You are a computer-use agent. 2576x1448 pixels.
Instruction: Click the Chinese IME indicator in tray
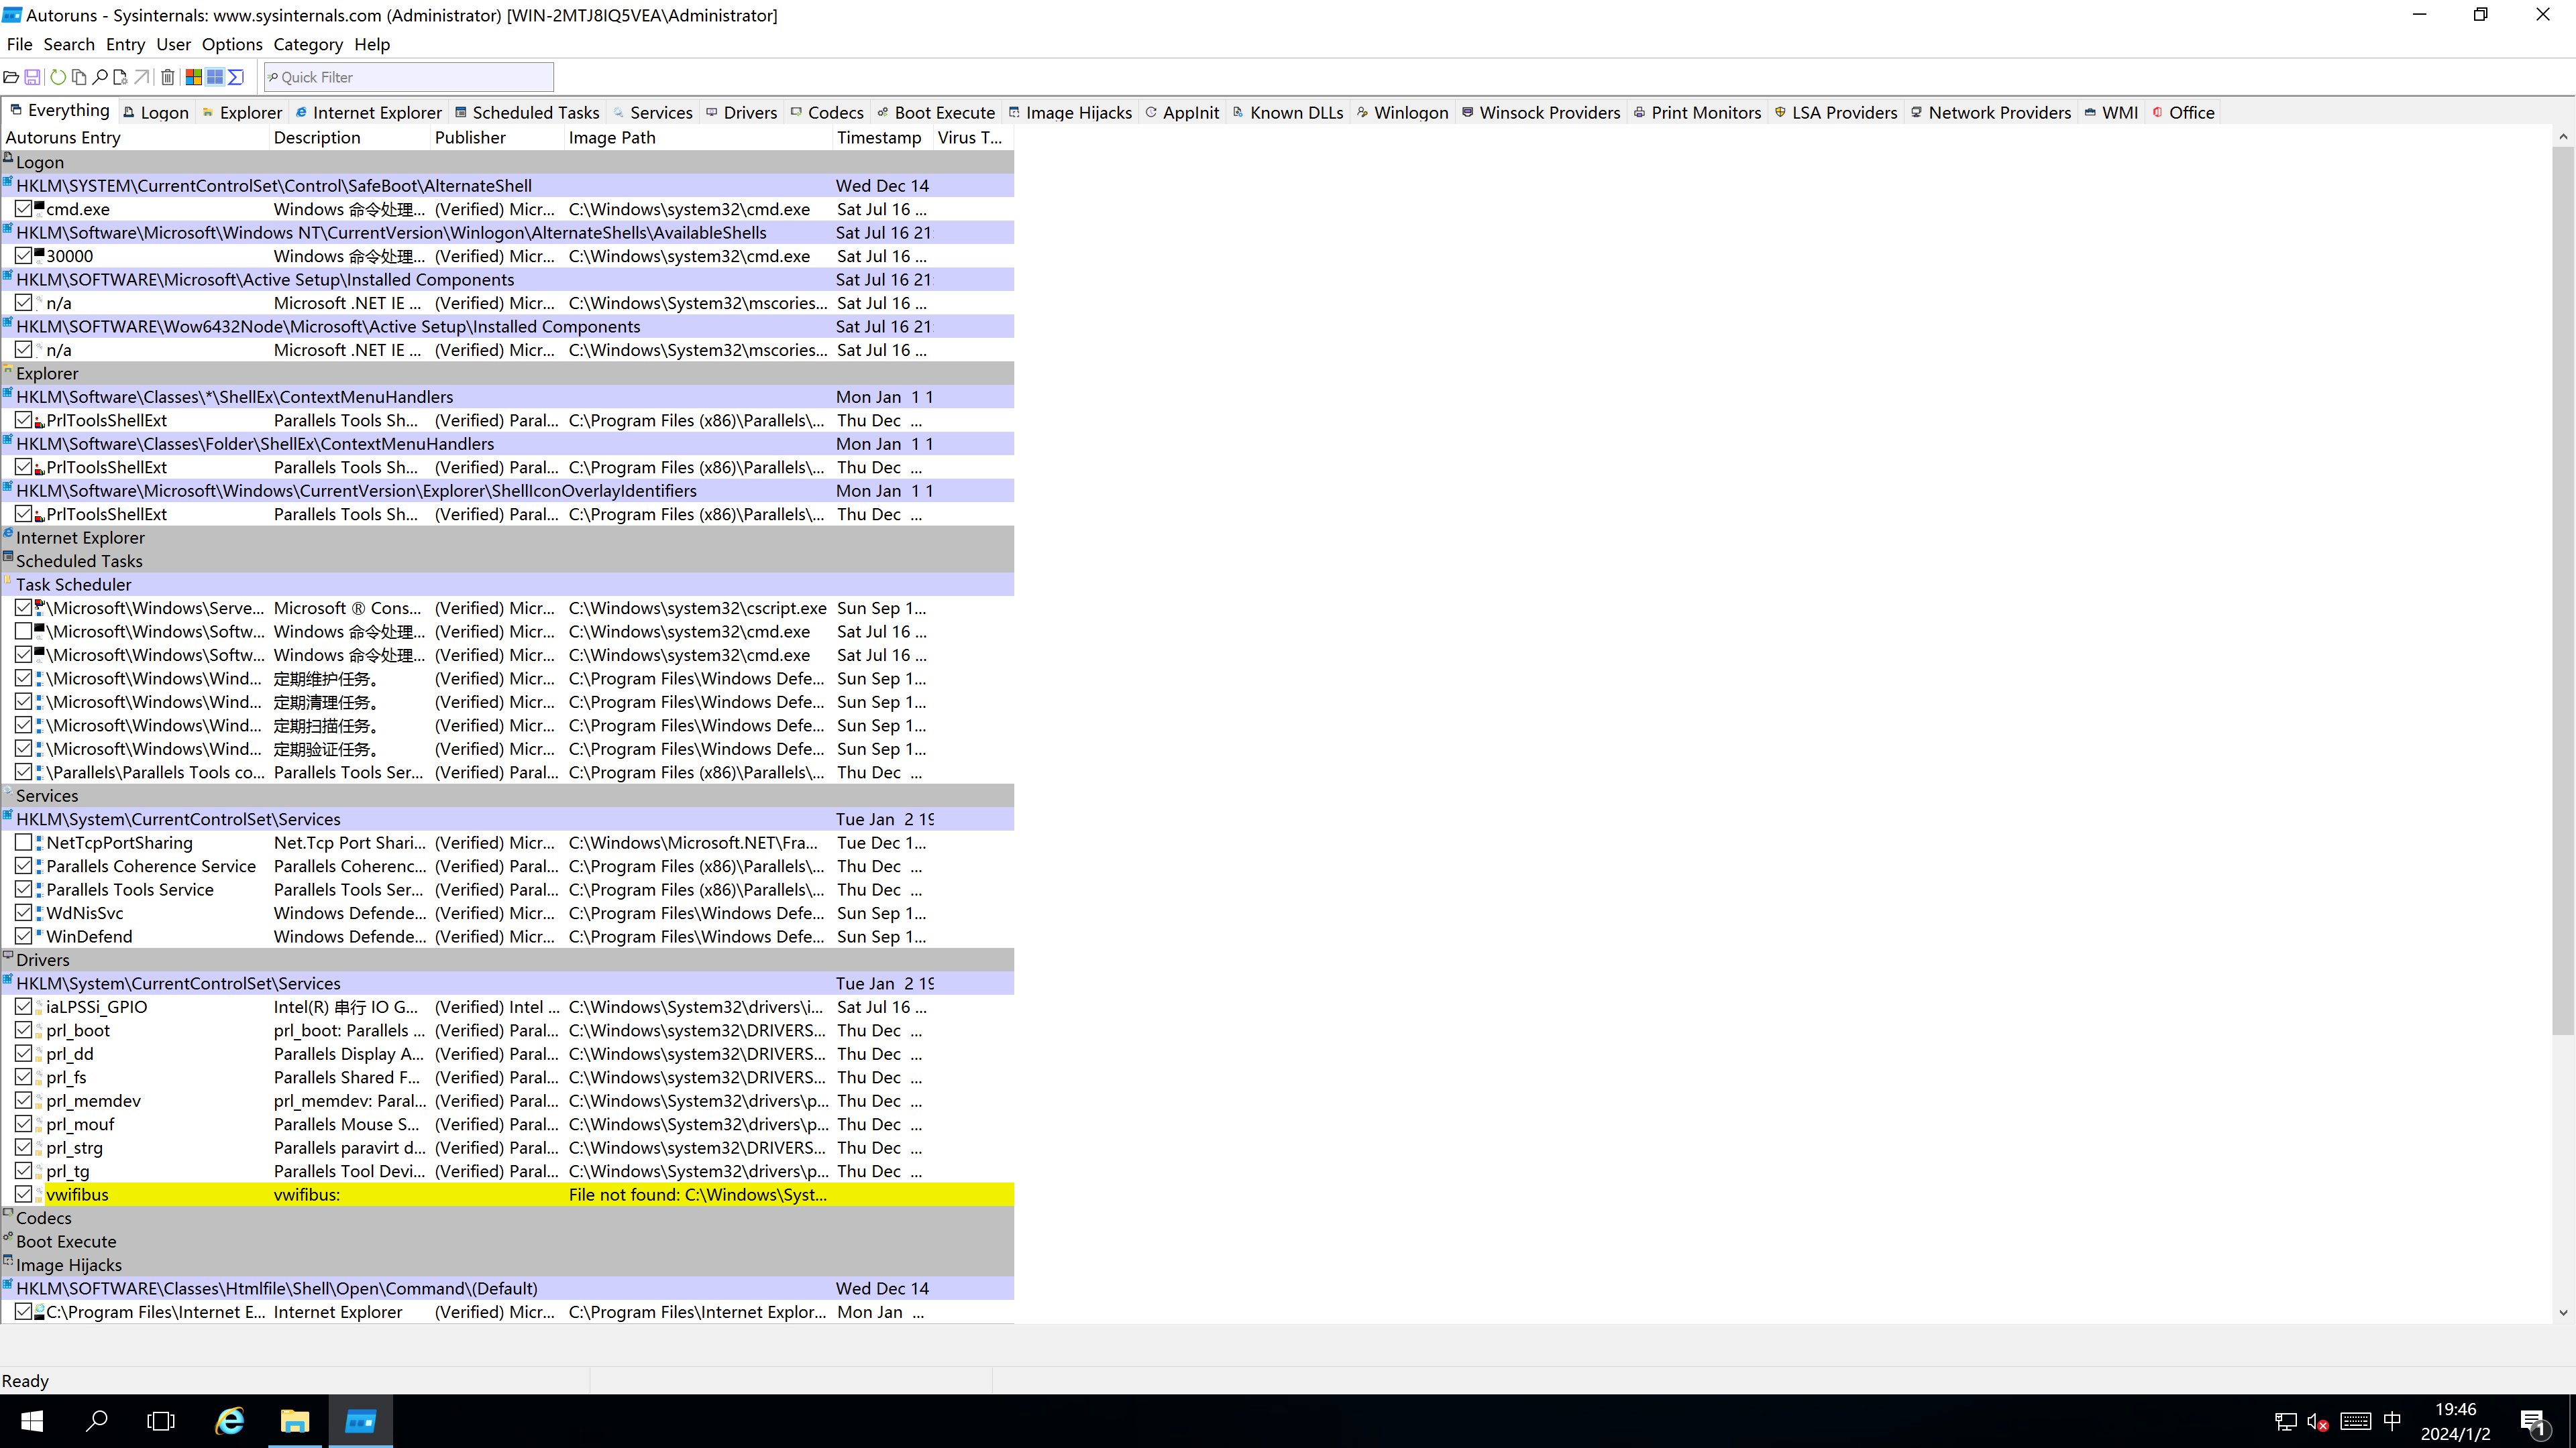click(2392, 1421)
